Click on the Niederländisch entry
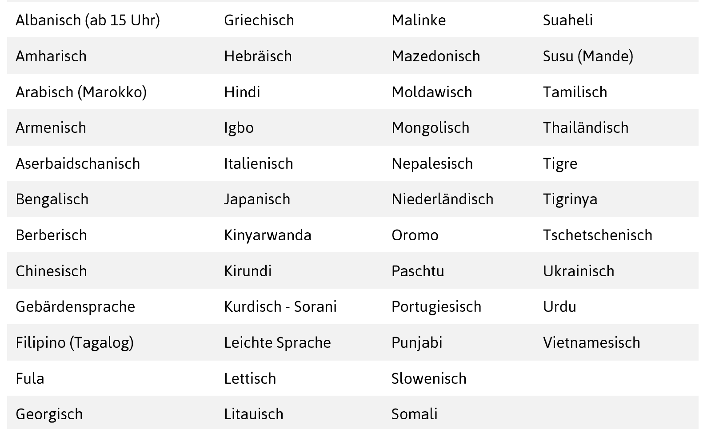Viewport: 707px width, 429px height. (442, 199)
